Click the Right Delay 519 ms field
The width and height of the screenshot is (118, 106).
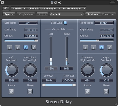pyautogui.click(x=107, y=30)
